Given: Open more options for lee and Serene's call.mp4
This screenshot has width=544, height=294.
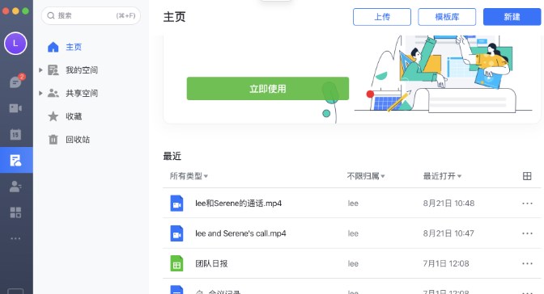Looking at the screenshot, I should [x=527, y=233].
